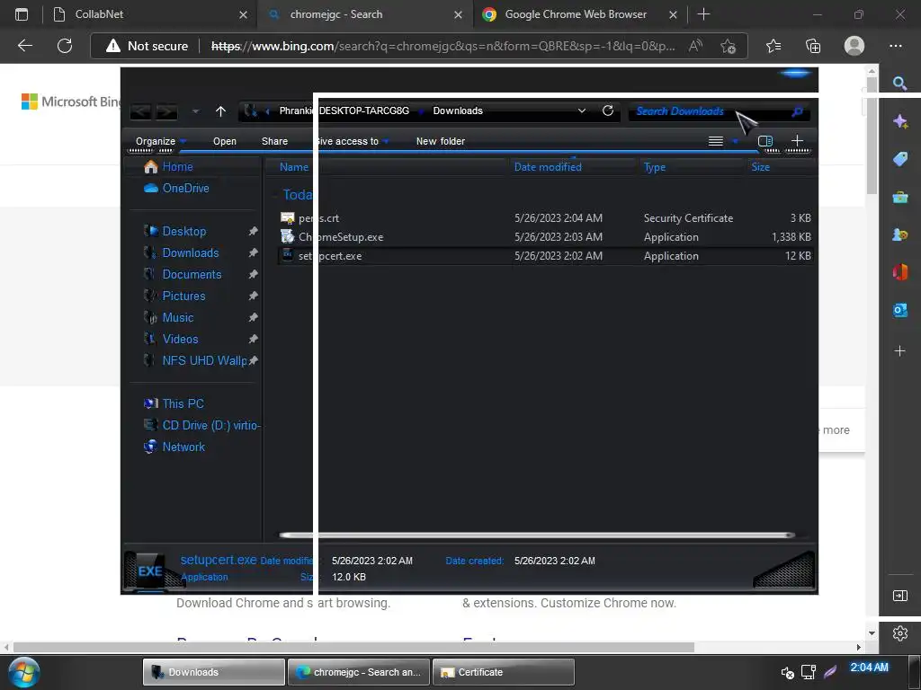Click the Explorer forward navigation arrow

coord(166,111)
